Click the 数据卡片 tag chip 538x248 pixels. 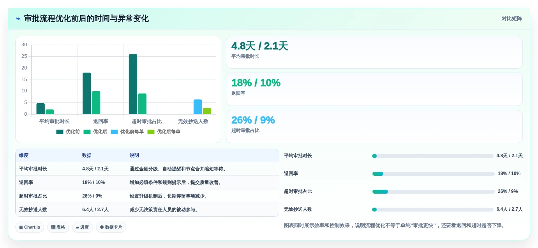coord(111,227)
